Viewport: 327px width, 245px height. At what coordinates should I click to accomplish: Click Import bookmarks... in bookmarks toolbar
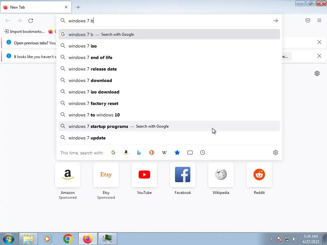click(24, 32)
